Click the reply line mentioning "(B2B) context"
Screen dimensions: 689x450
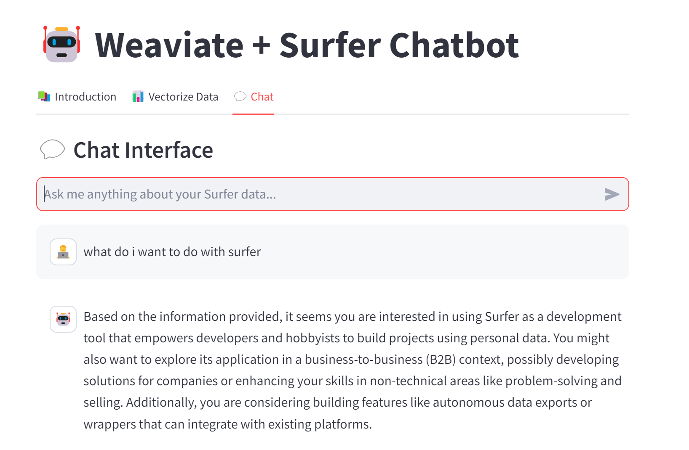pyautogui.click(x=351, y=360)
